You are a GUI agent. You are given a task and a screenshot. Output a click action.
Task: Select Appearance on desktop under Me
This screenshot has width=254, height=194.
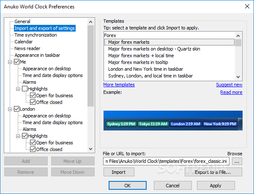[x=46, y=69]
